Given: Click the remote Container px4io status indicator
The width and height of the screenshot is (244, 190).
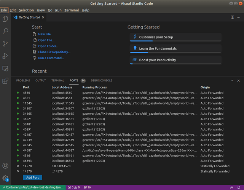Looking at the screenshot, I should [33, 187].
